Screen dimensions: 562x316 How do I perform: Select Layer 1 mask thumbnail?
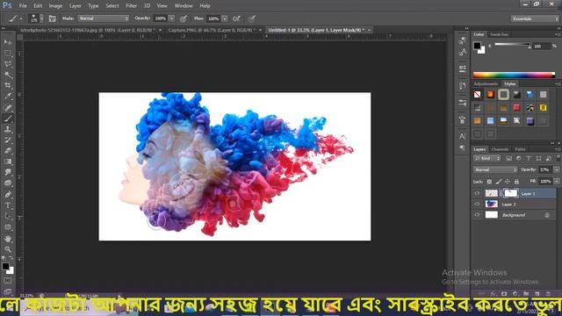pos(511,193)
